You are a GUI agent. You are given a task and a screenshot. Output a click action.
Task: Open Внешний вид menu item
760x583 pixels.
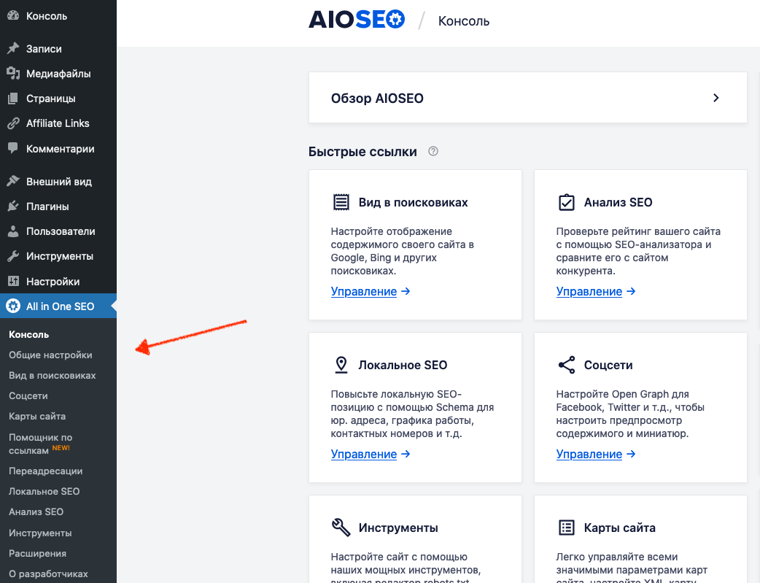tap(58, 182)
